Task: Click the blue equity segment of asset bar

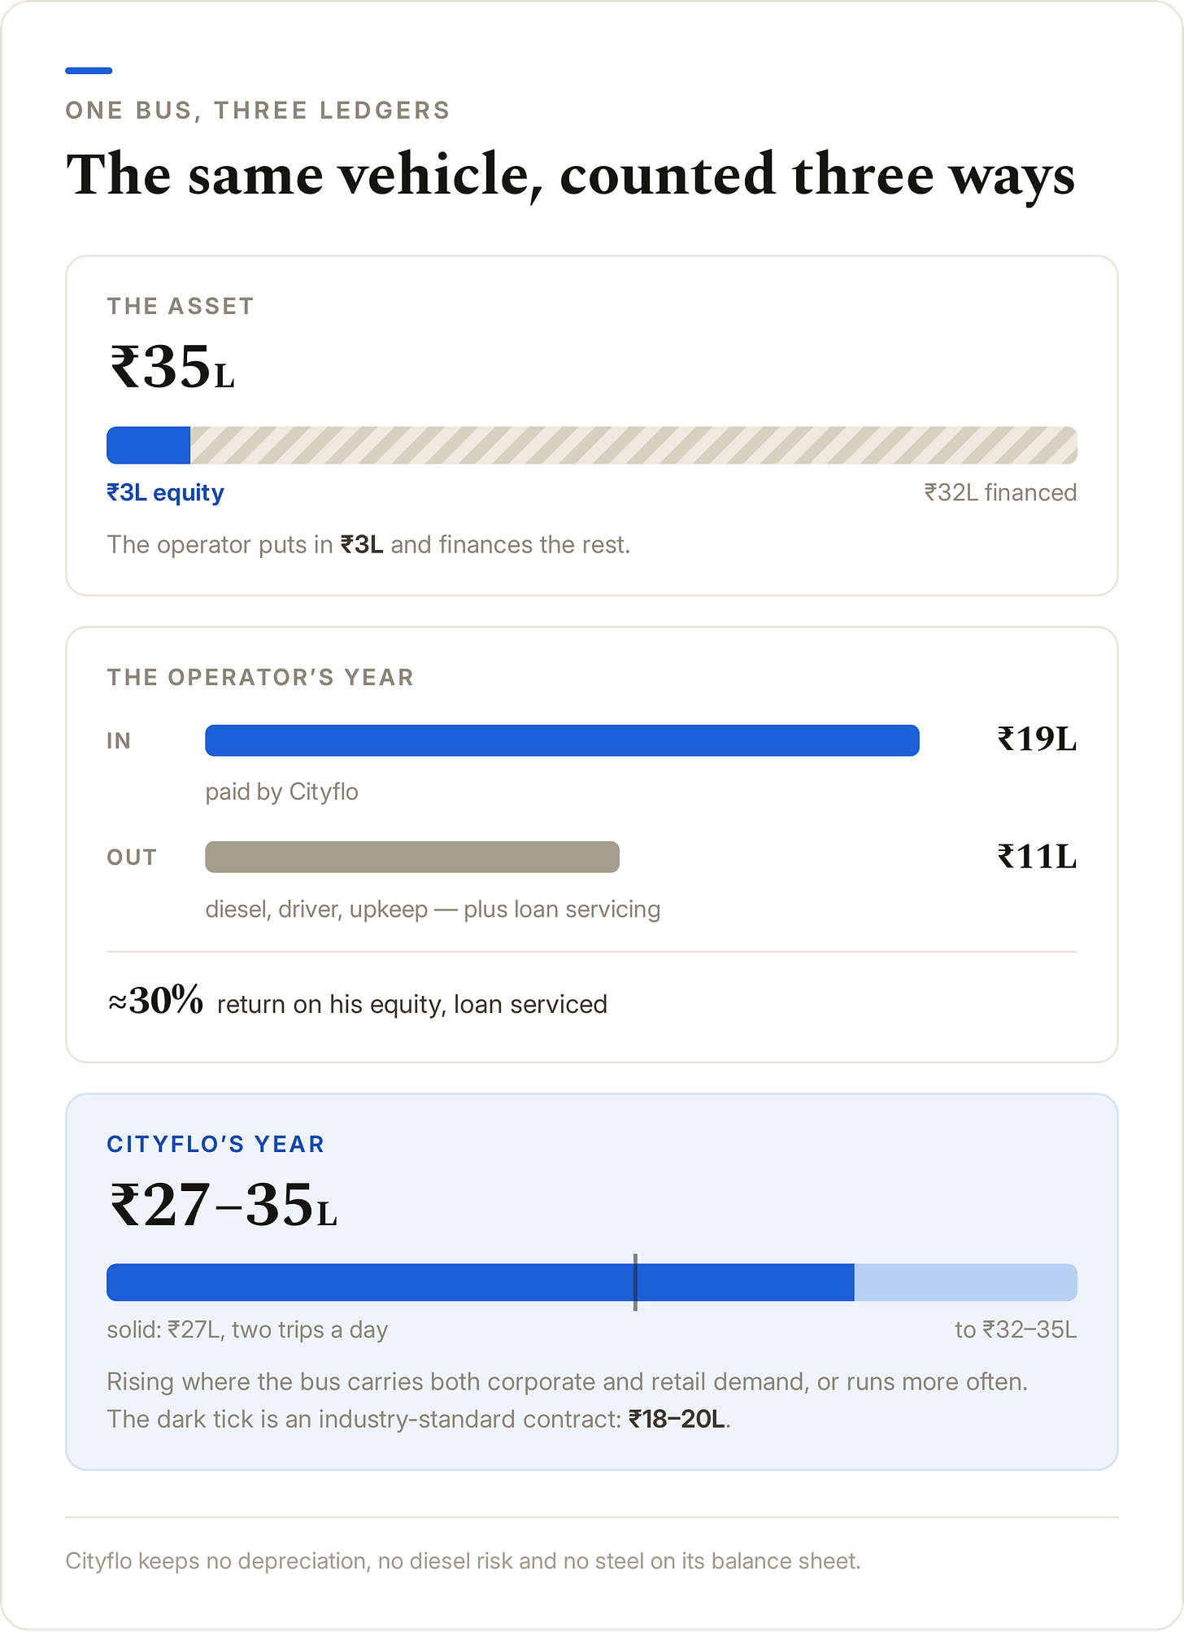Action: pyautogui.click(x=149, y=445)
